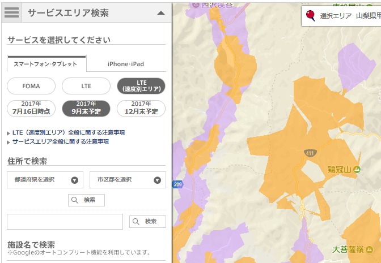Focus the address text input field
381x263 pixels.
tap(65, 222)
